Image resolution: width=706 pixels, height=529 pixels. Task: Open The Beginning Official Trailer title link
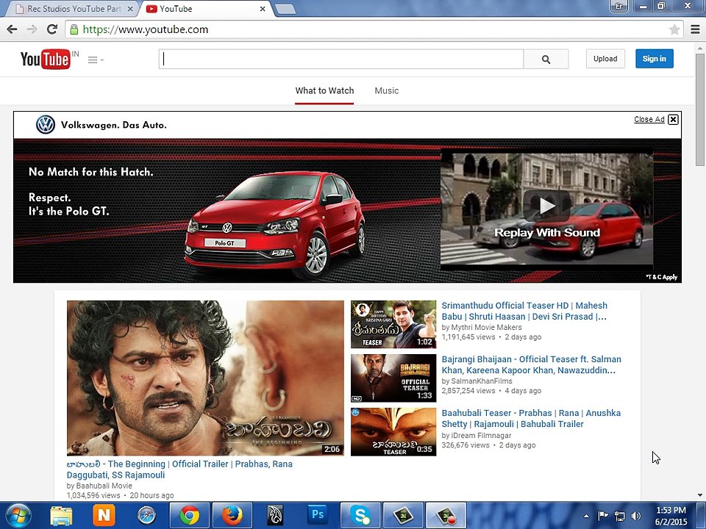(179, 469)
